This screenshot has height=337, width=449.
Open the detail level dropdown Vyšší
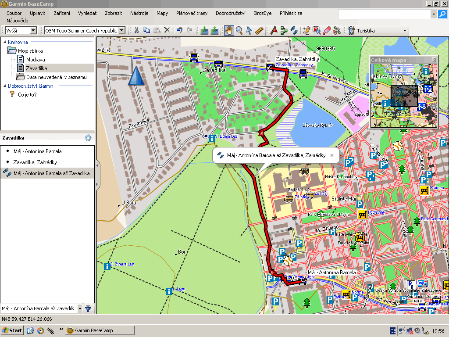(x=33, y=31)
